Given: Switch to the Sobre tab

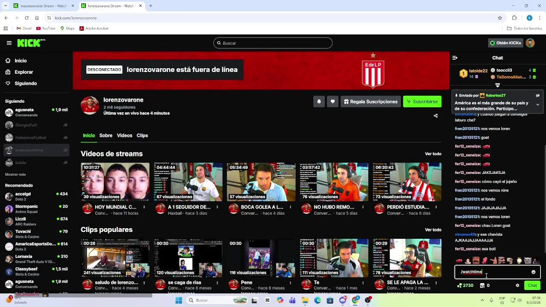Looking at the screenshot, I should click(x=106, y=136).
